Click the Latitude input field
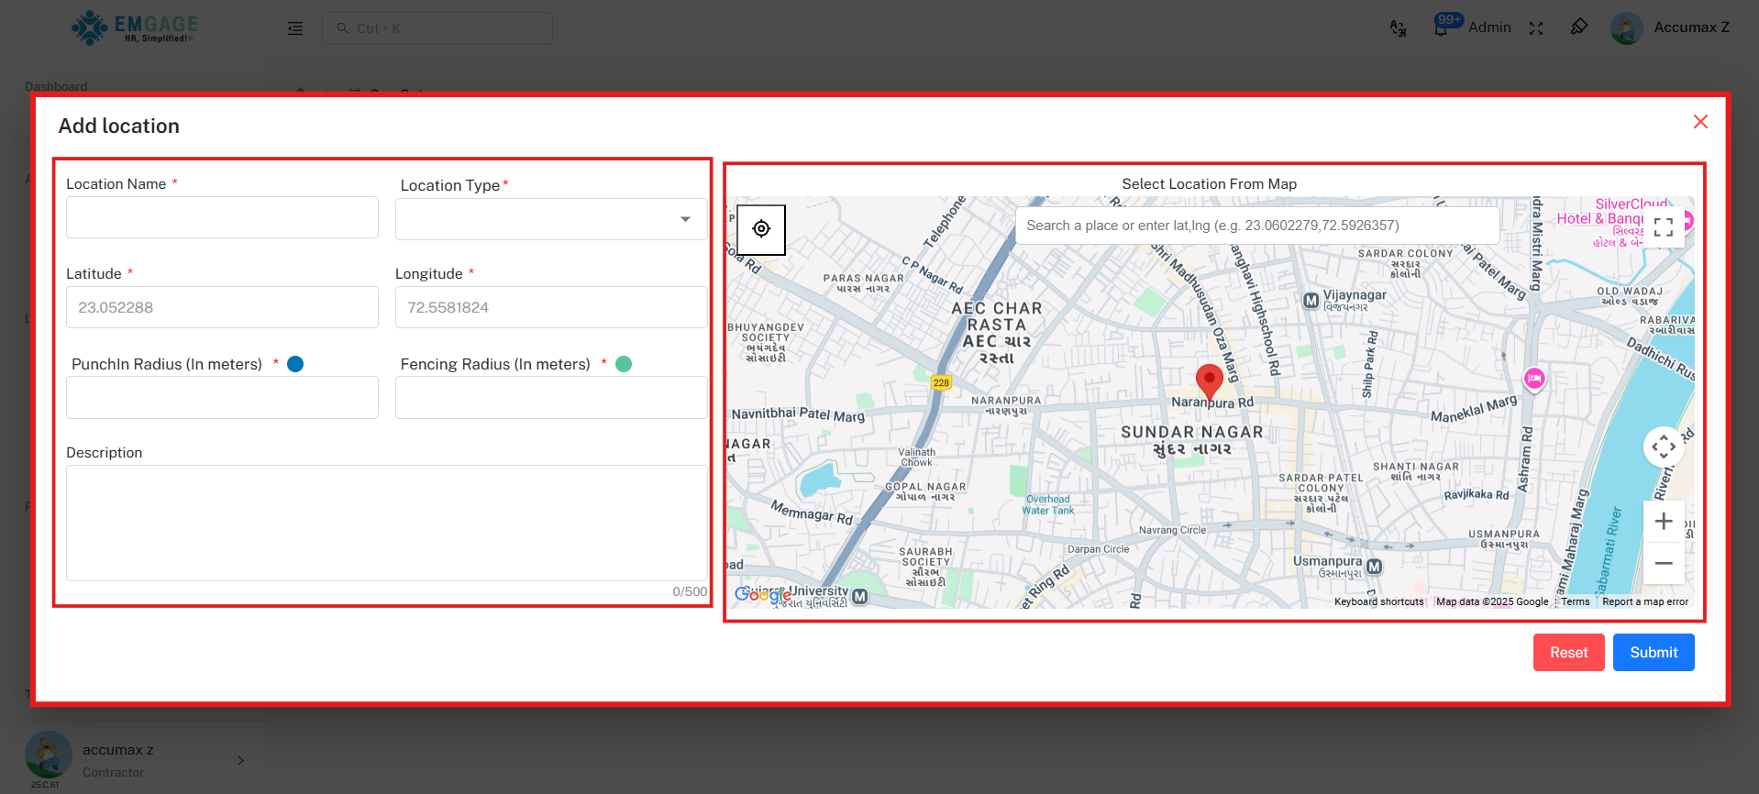The height and width of the screenshot is (794, 1759). (222, 307)
